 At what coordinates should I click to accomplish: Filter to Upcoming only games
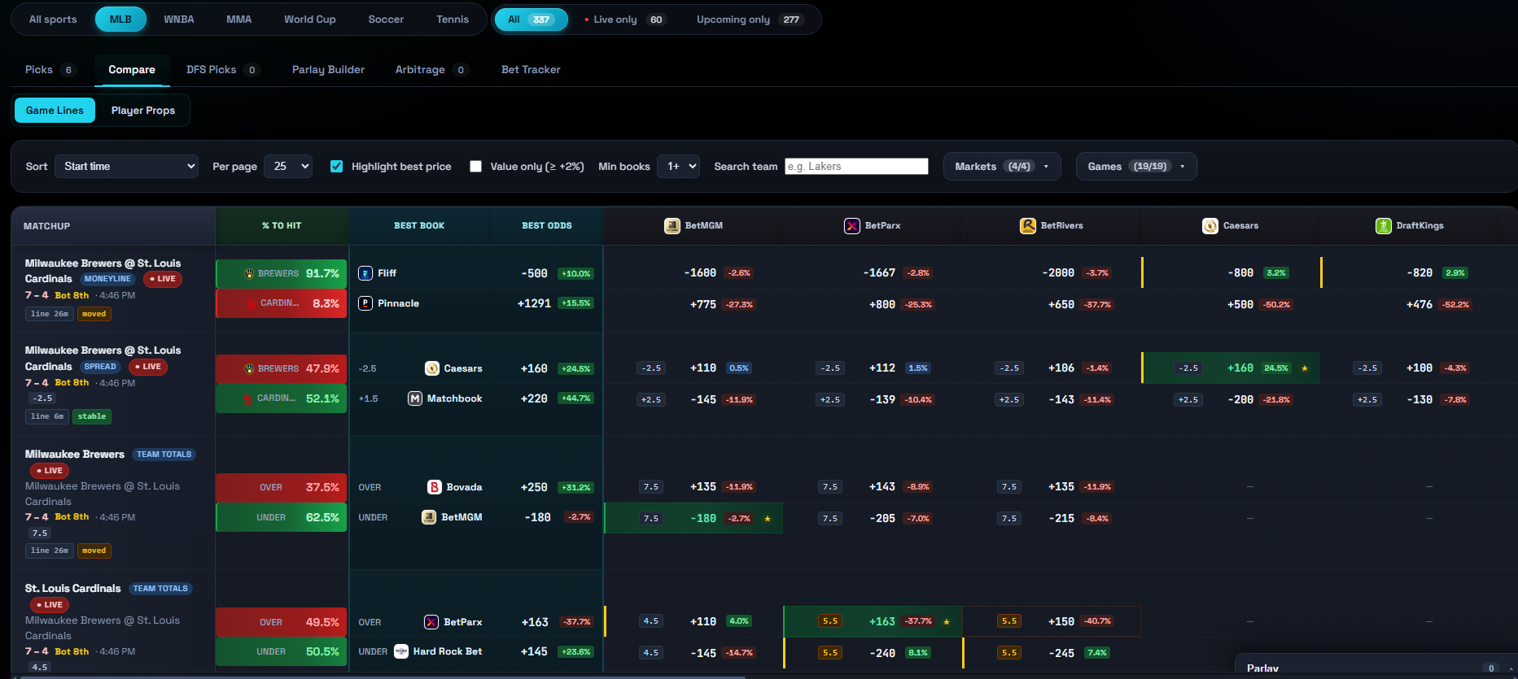coord(750,20)
